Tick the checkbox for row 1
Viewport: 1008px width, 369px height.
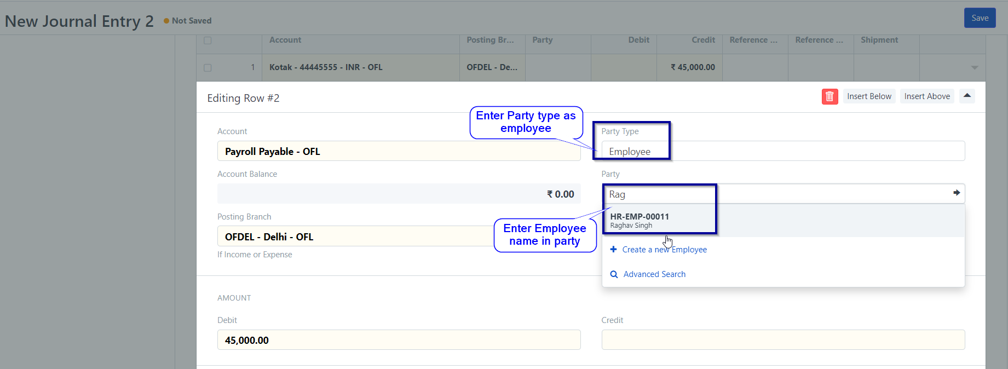(x=208, y=68)
